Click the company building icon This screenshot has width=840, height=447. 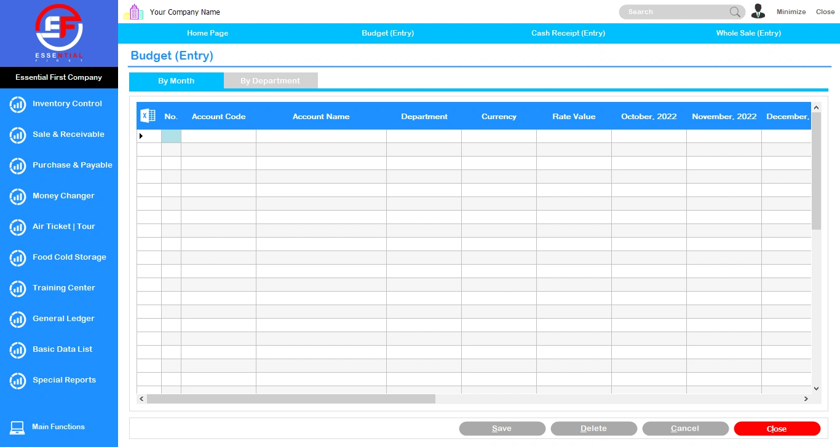point(133,12)
